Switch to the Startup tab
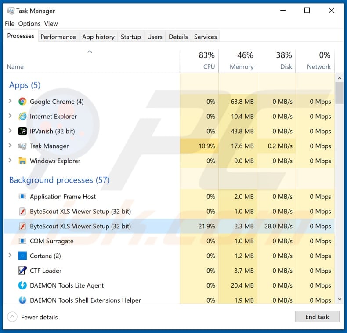Screen dimensions: 347x333 tap(131, 37)
